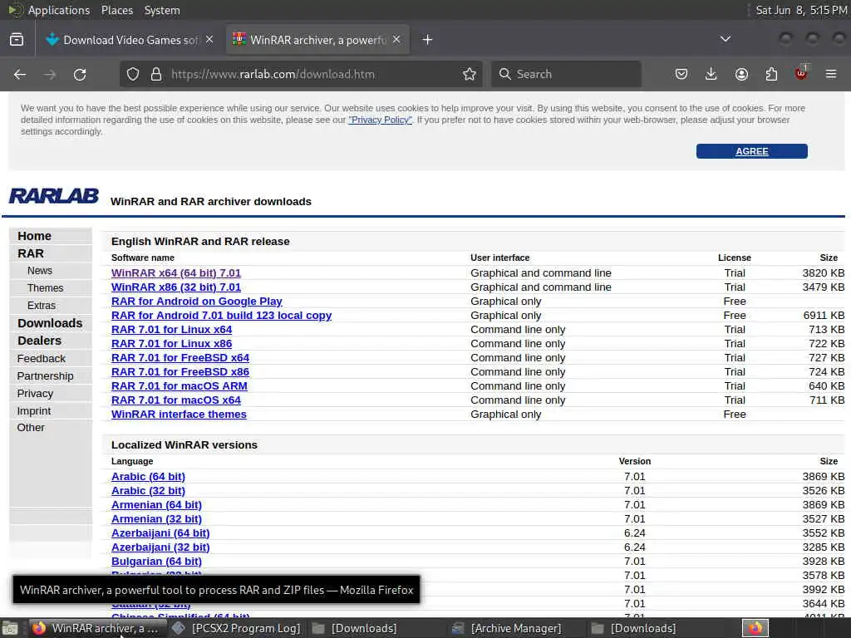Download RAR 7.01 for macOS ARM
This screenshot has width=851, height=638.
pyautogui.click(x=180, y=385)
